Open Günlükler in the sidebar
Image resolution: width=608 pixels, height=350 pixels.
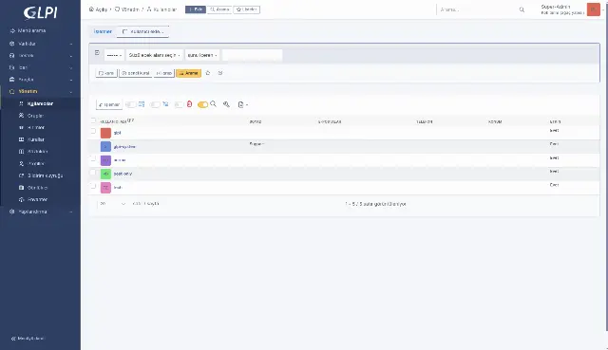pyautogui.click(x=37, y=188)
